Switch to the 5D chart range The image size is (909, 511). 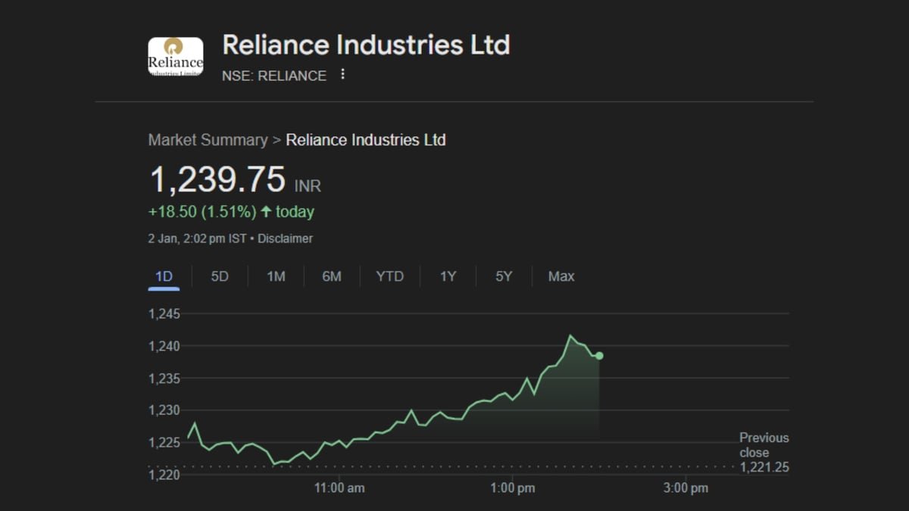tap(220, 276)
